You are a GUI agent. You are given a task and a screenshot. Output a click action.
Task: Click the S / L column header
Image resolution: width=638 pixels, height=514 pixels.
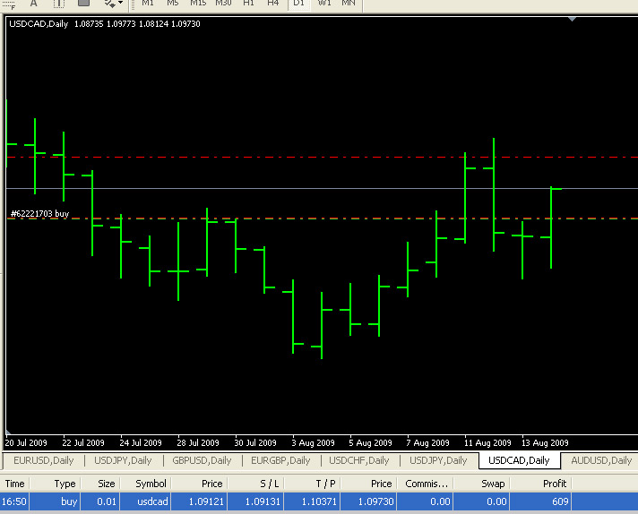[x=270, y=484]
